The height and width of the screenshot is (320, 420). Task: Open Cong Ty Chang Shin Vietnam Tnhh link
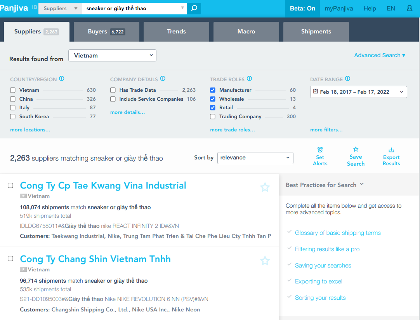coord(95,259)
